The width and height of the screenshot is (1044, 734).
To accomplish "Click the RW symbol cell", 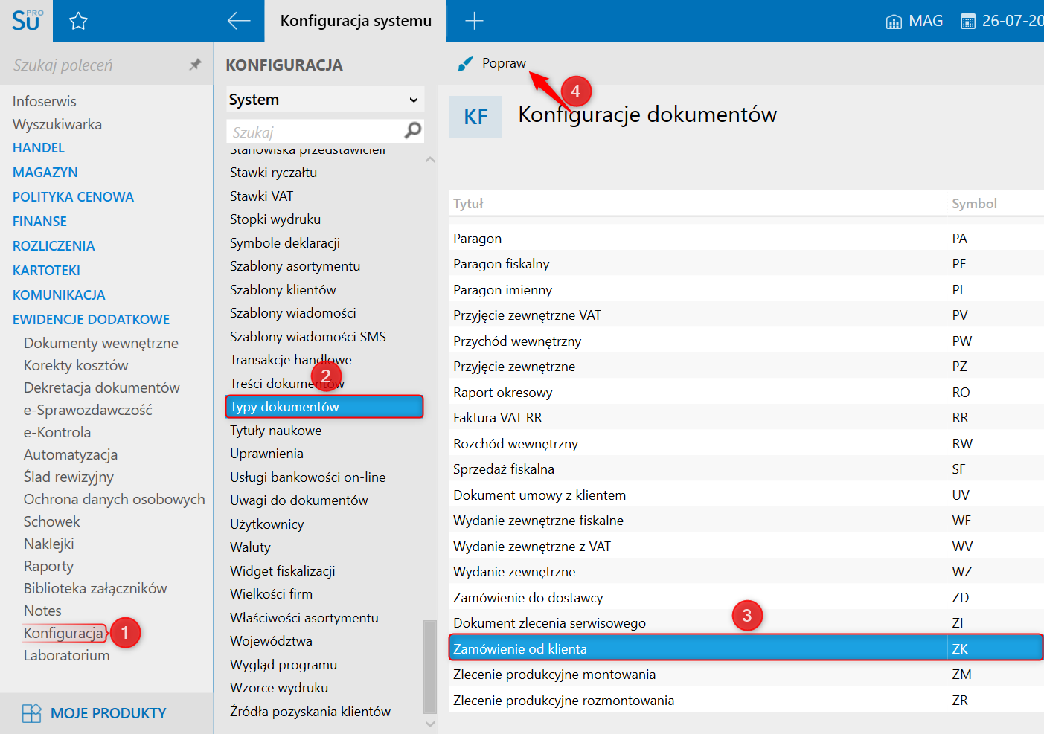I will pyautogui.click(x=962, y=444).
